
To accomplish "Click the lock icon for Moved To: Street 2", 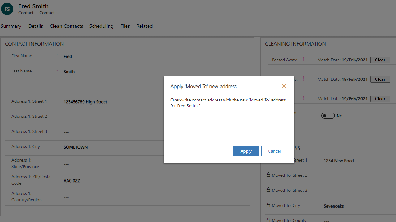I will pyautogui.click(x=268, y=175).
